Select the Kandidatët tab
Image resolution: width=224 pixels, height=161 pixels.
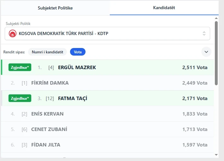[x=164, y=8]
